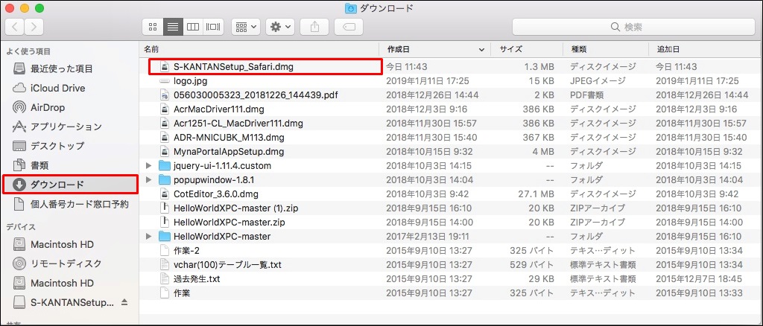Click the logo.jpg file icon
The height and width of the screenshot is (326, 763).
[x=165, y=80]
